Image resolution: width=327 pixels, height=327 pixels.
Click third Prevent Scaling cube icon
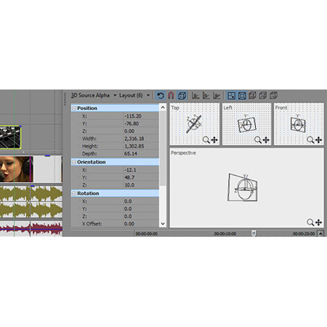tap(273, 95)
